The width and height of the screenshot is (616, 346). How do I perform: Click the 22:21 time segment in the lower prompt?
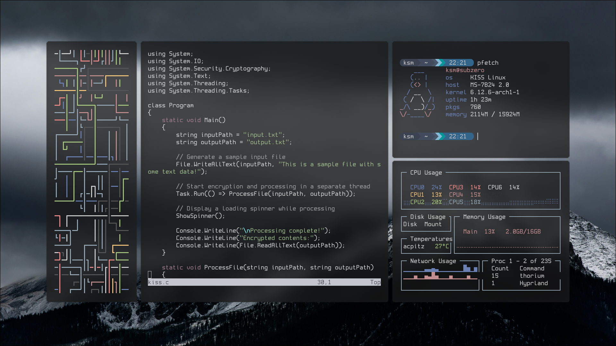coord(458,136)
